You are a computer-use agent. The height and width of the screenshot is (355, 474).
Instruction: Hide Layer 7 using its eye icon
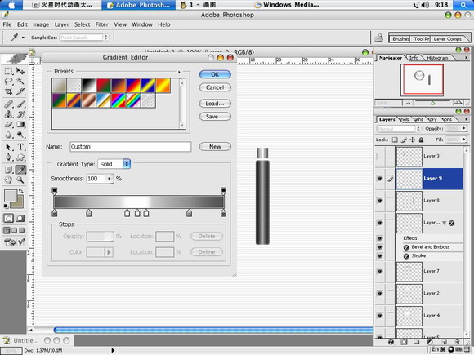click(380, 272)
